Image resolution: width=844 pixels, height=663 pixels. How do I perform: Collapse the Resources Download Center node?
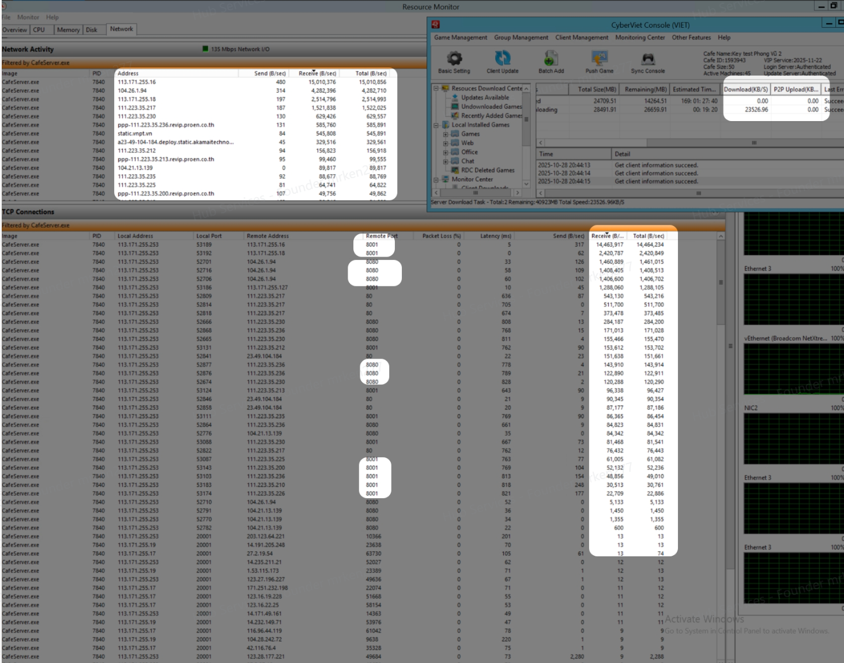click(x=436, y=89)
